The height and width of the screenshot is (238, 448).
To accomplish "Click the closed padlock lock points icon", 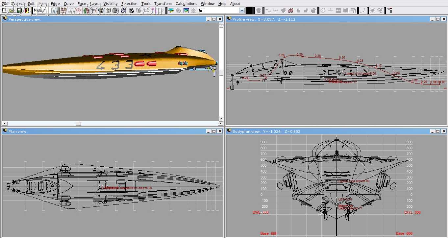I will (x=298, y=11).
